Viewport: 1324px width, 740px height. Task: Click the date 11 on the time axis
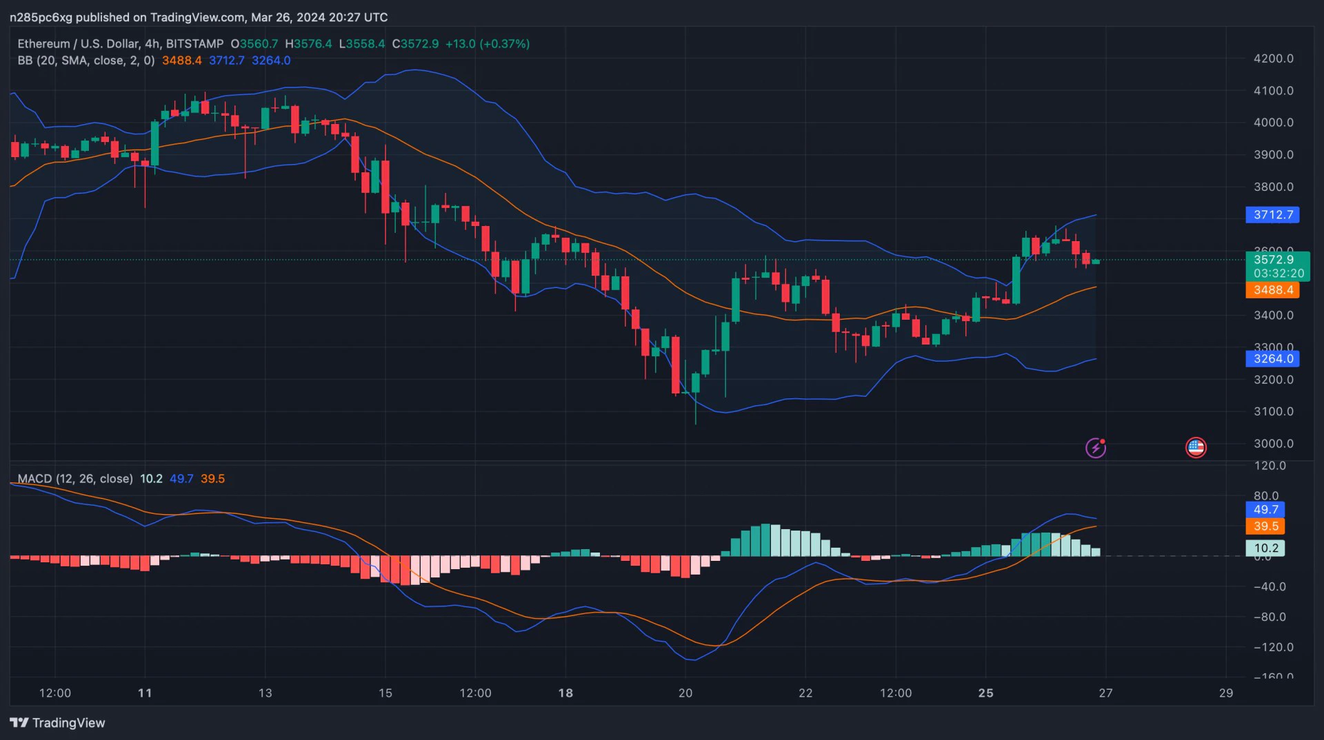click(x=145, y=693)
